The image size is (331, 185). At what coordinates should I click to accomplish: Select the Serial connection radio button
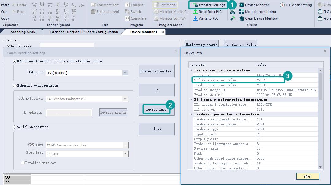click(15, 127)
